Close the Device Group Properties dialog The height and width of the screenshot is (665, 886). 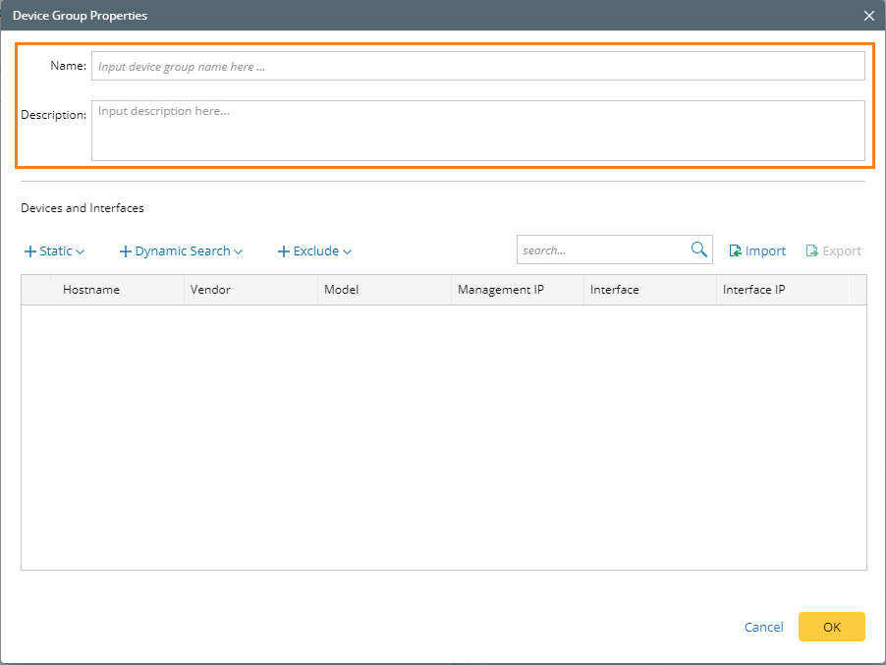click(x=868, y=16)
